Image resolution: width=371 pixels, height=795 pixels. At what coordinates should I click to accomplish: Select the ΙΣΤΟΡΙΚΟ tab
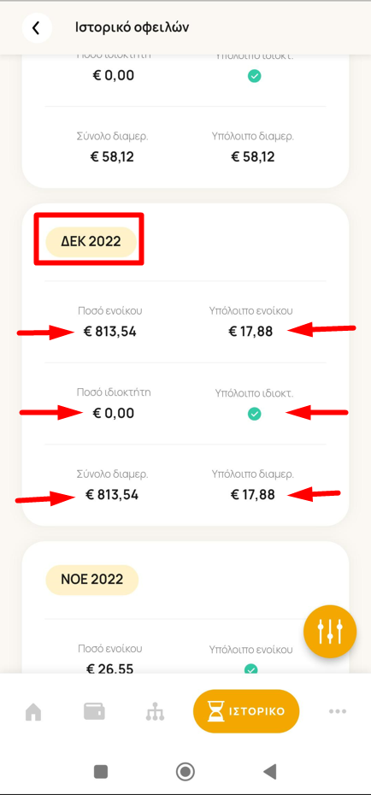pyautogui.click(x=246, y=711)
